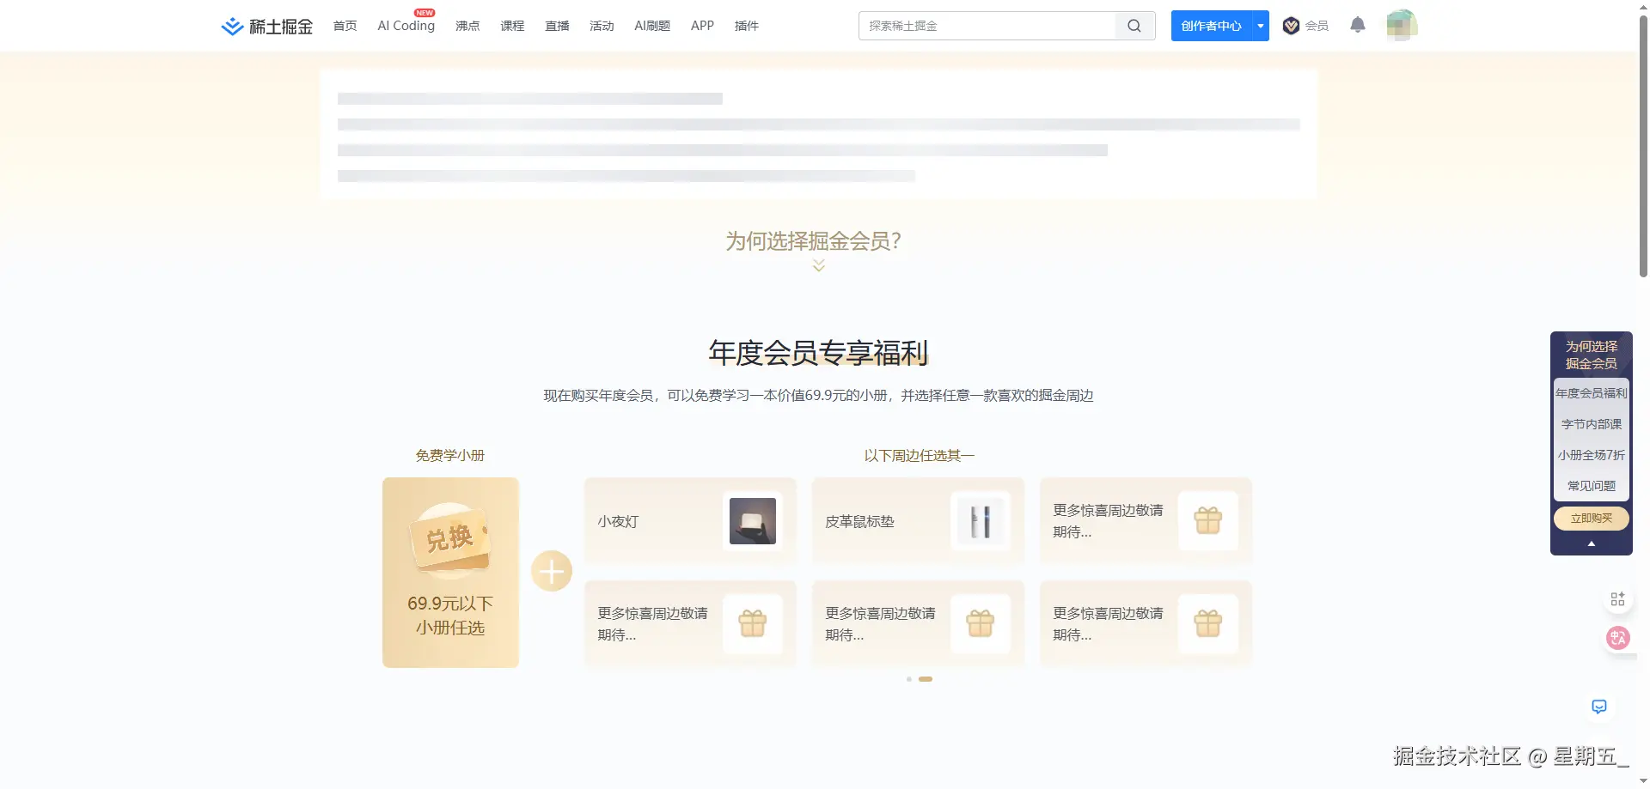Select the 小夜灯 product thumbnail

(753, 521)
